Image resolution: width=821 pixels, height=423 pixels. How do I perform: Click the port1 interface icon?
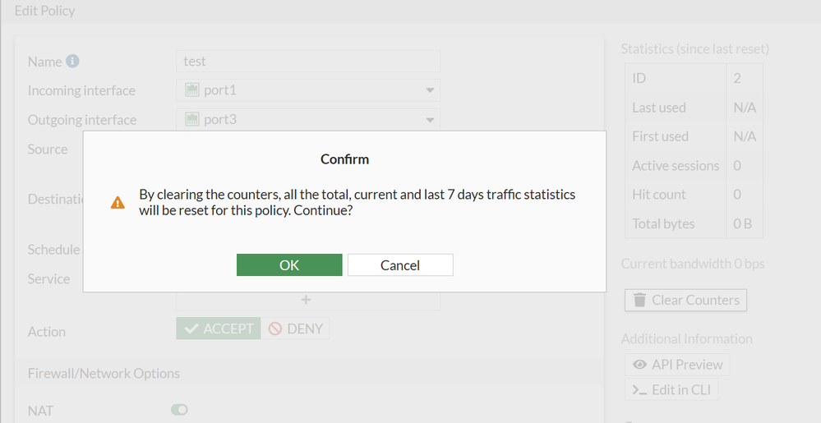pyautogui.click(x=193, y=90)
